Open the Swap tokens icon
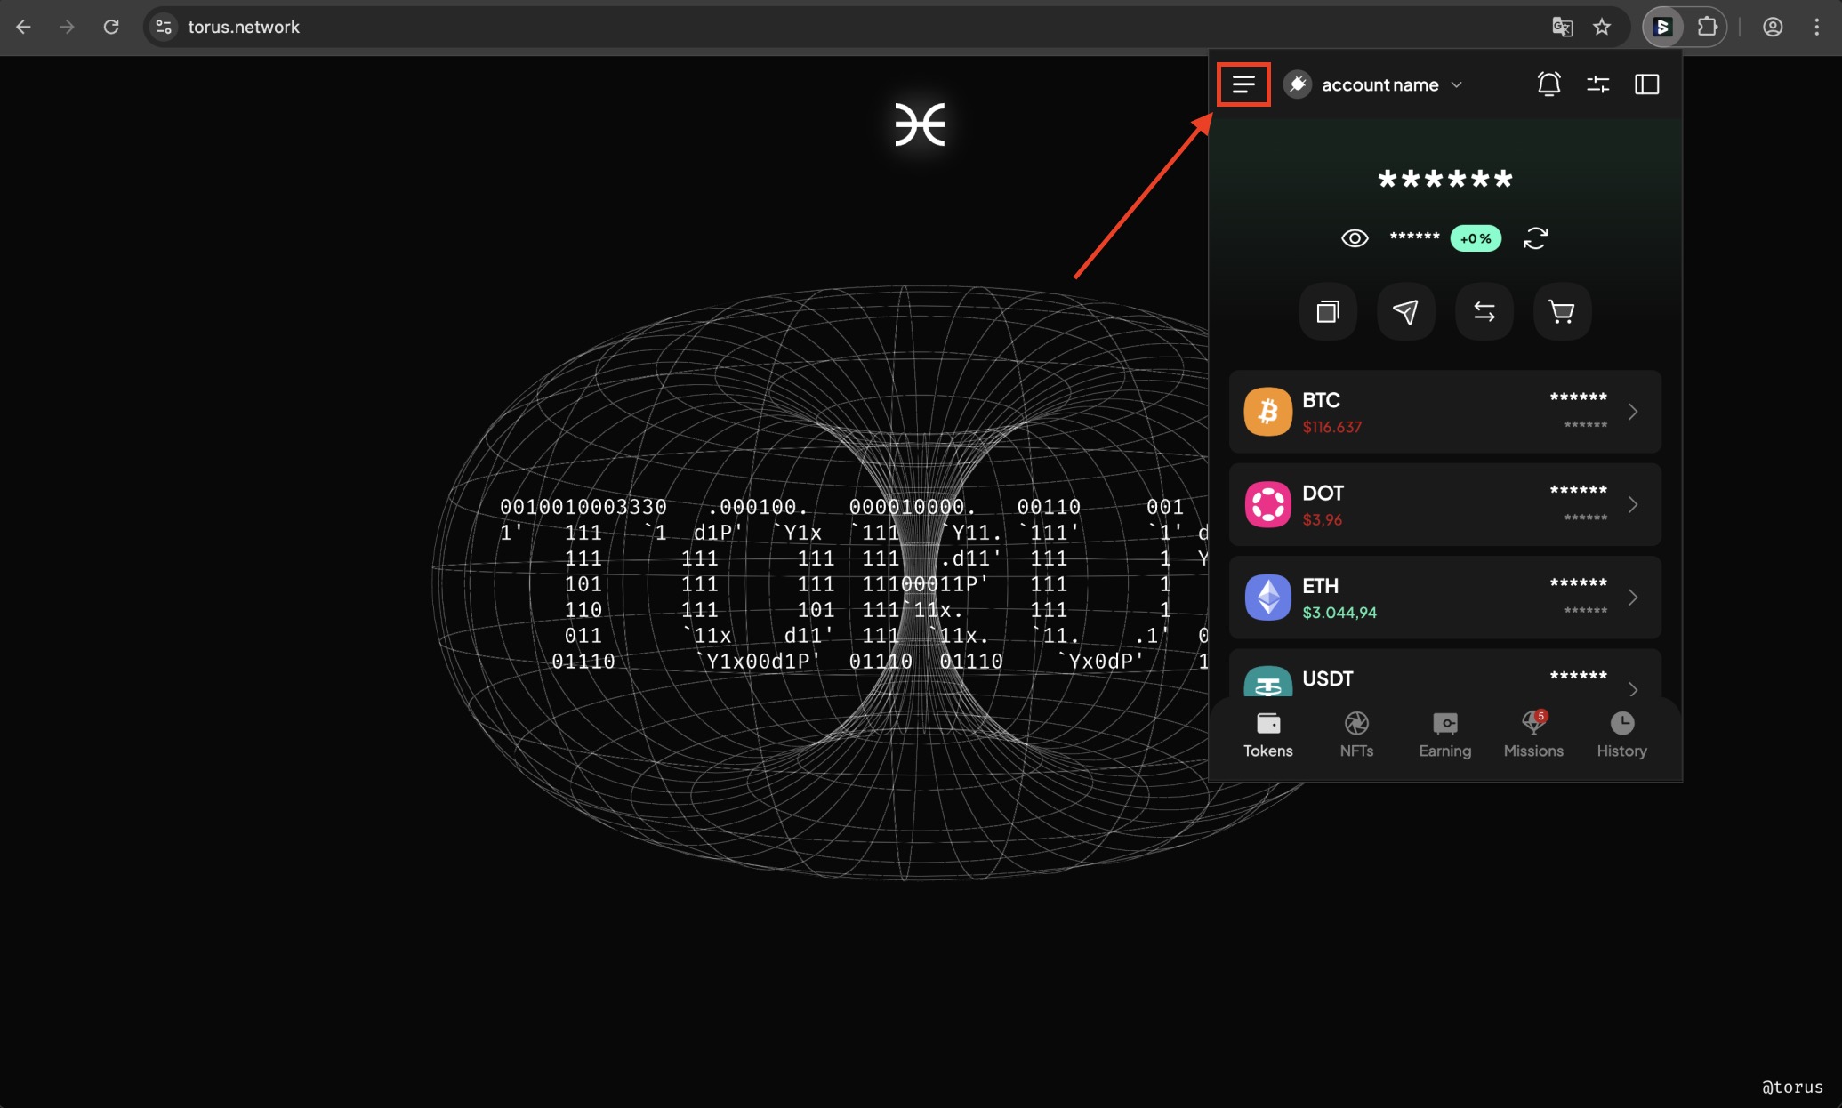Viewport: 1842px width, 1108px height. (1484, 311)
